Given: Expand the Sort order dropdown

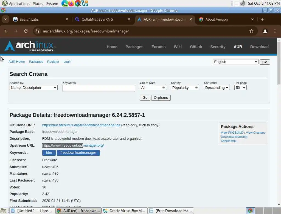Looking at the screenshot, I should pyautogui.click(x=217, y=87).
